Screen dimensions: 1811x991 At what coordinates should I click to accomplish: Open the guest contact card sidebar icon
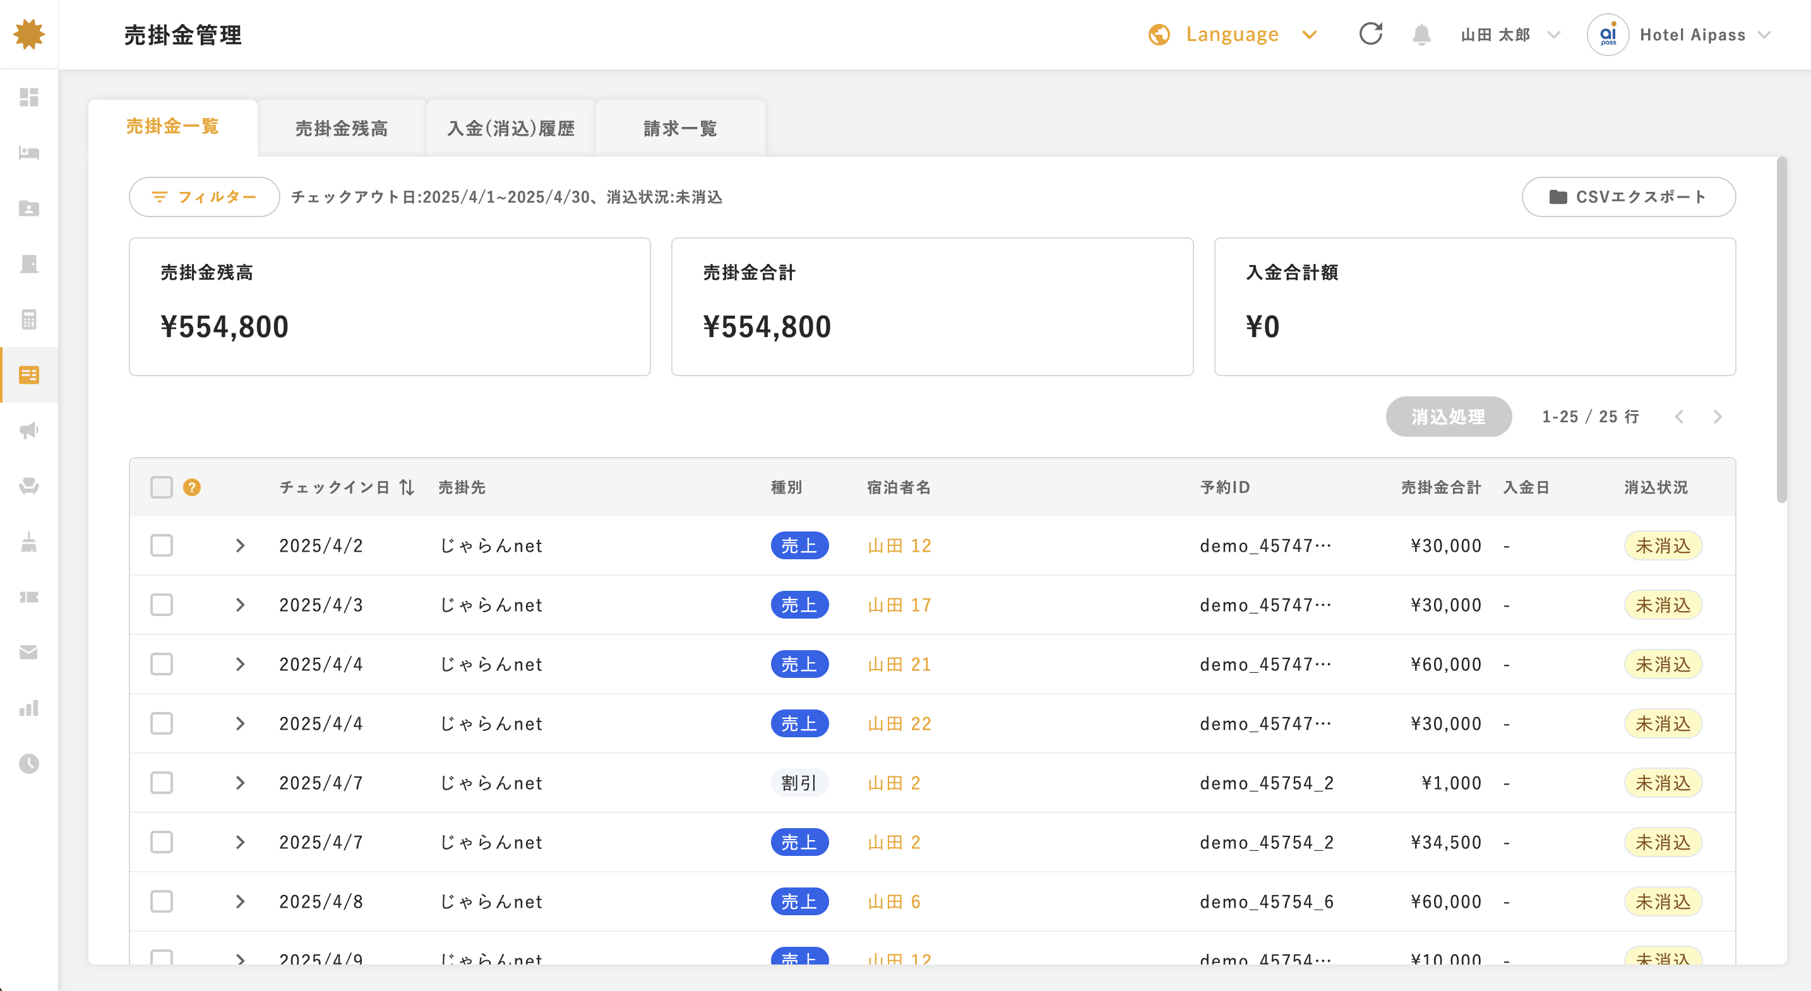tap(29, 208)
